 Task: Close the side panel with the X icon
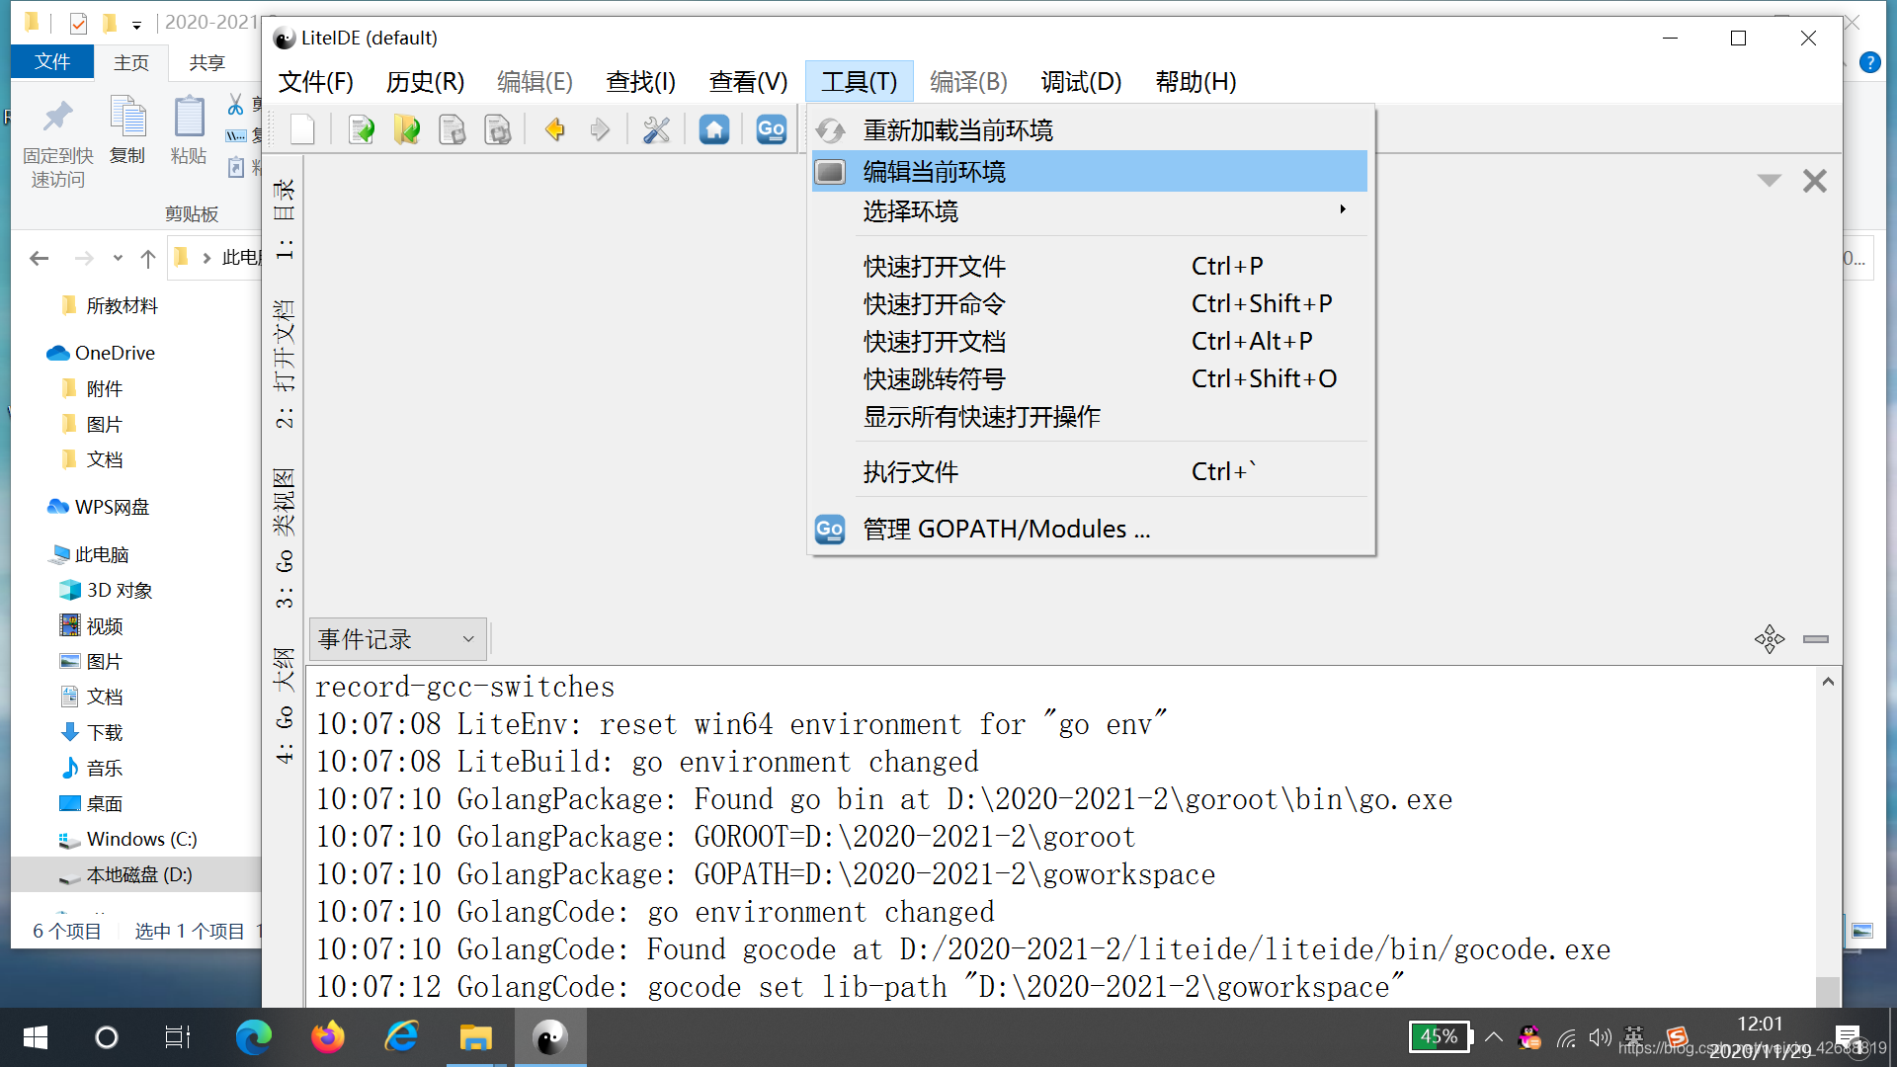click(x=1815, y=181)
